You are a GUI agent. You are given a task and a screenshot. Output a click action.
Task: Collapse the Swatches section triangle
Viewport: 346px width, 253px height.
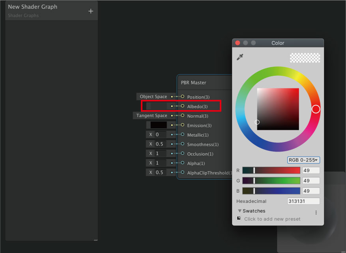click(239, 211)
